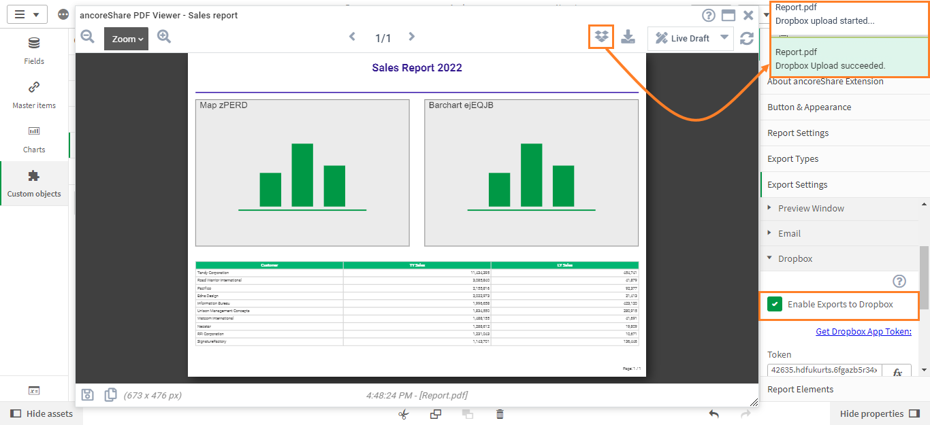Click the Hide properties button
The width and height of the screenshot is (930, 425).
point(880,413)
